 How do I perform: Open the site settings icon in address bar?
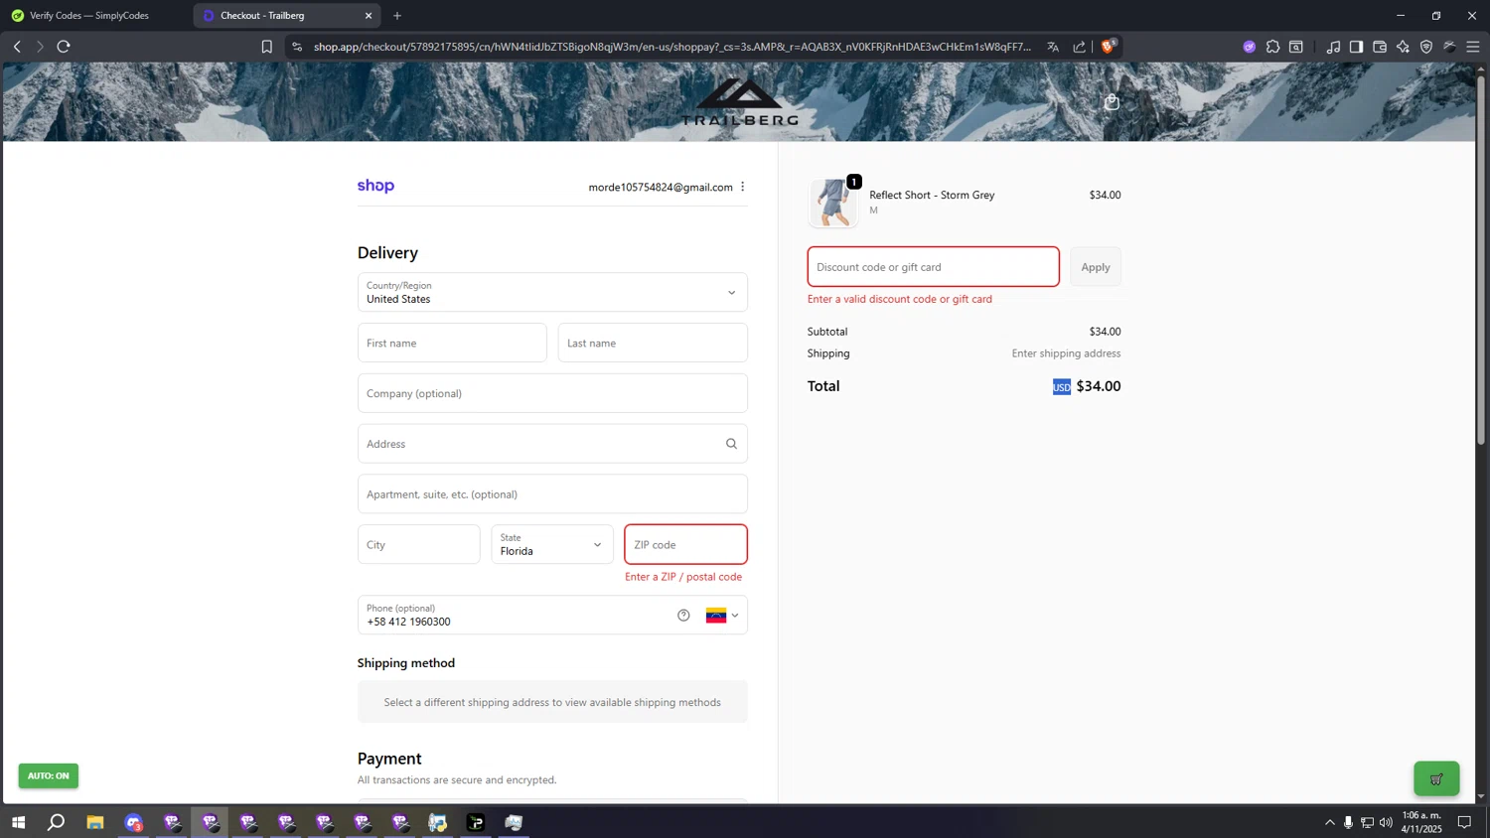click(297, 47)
